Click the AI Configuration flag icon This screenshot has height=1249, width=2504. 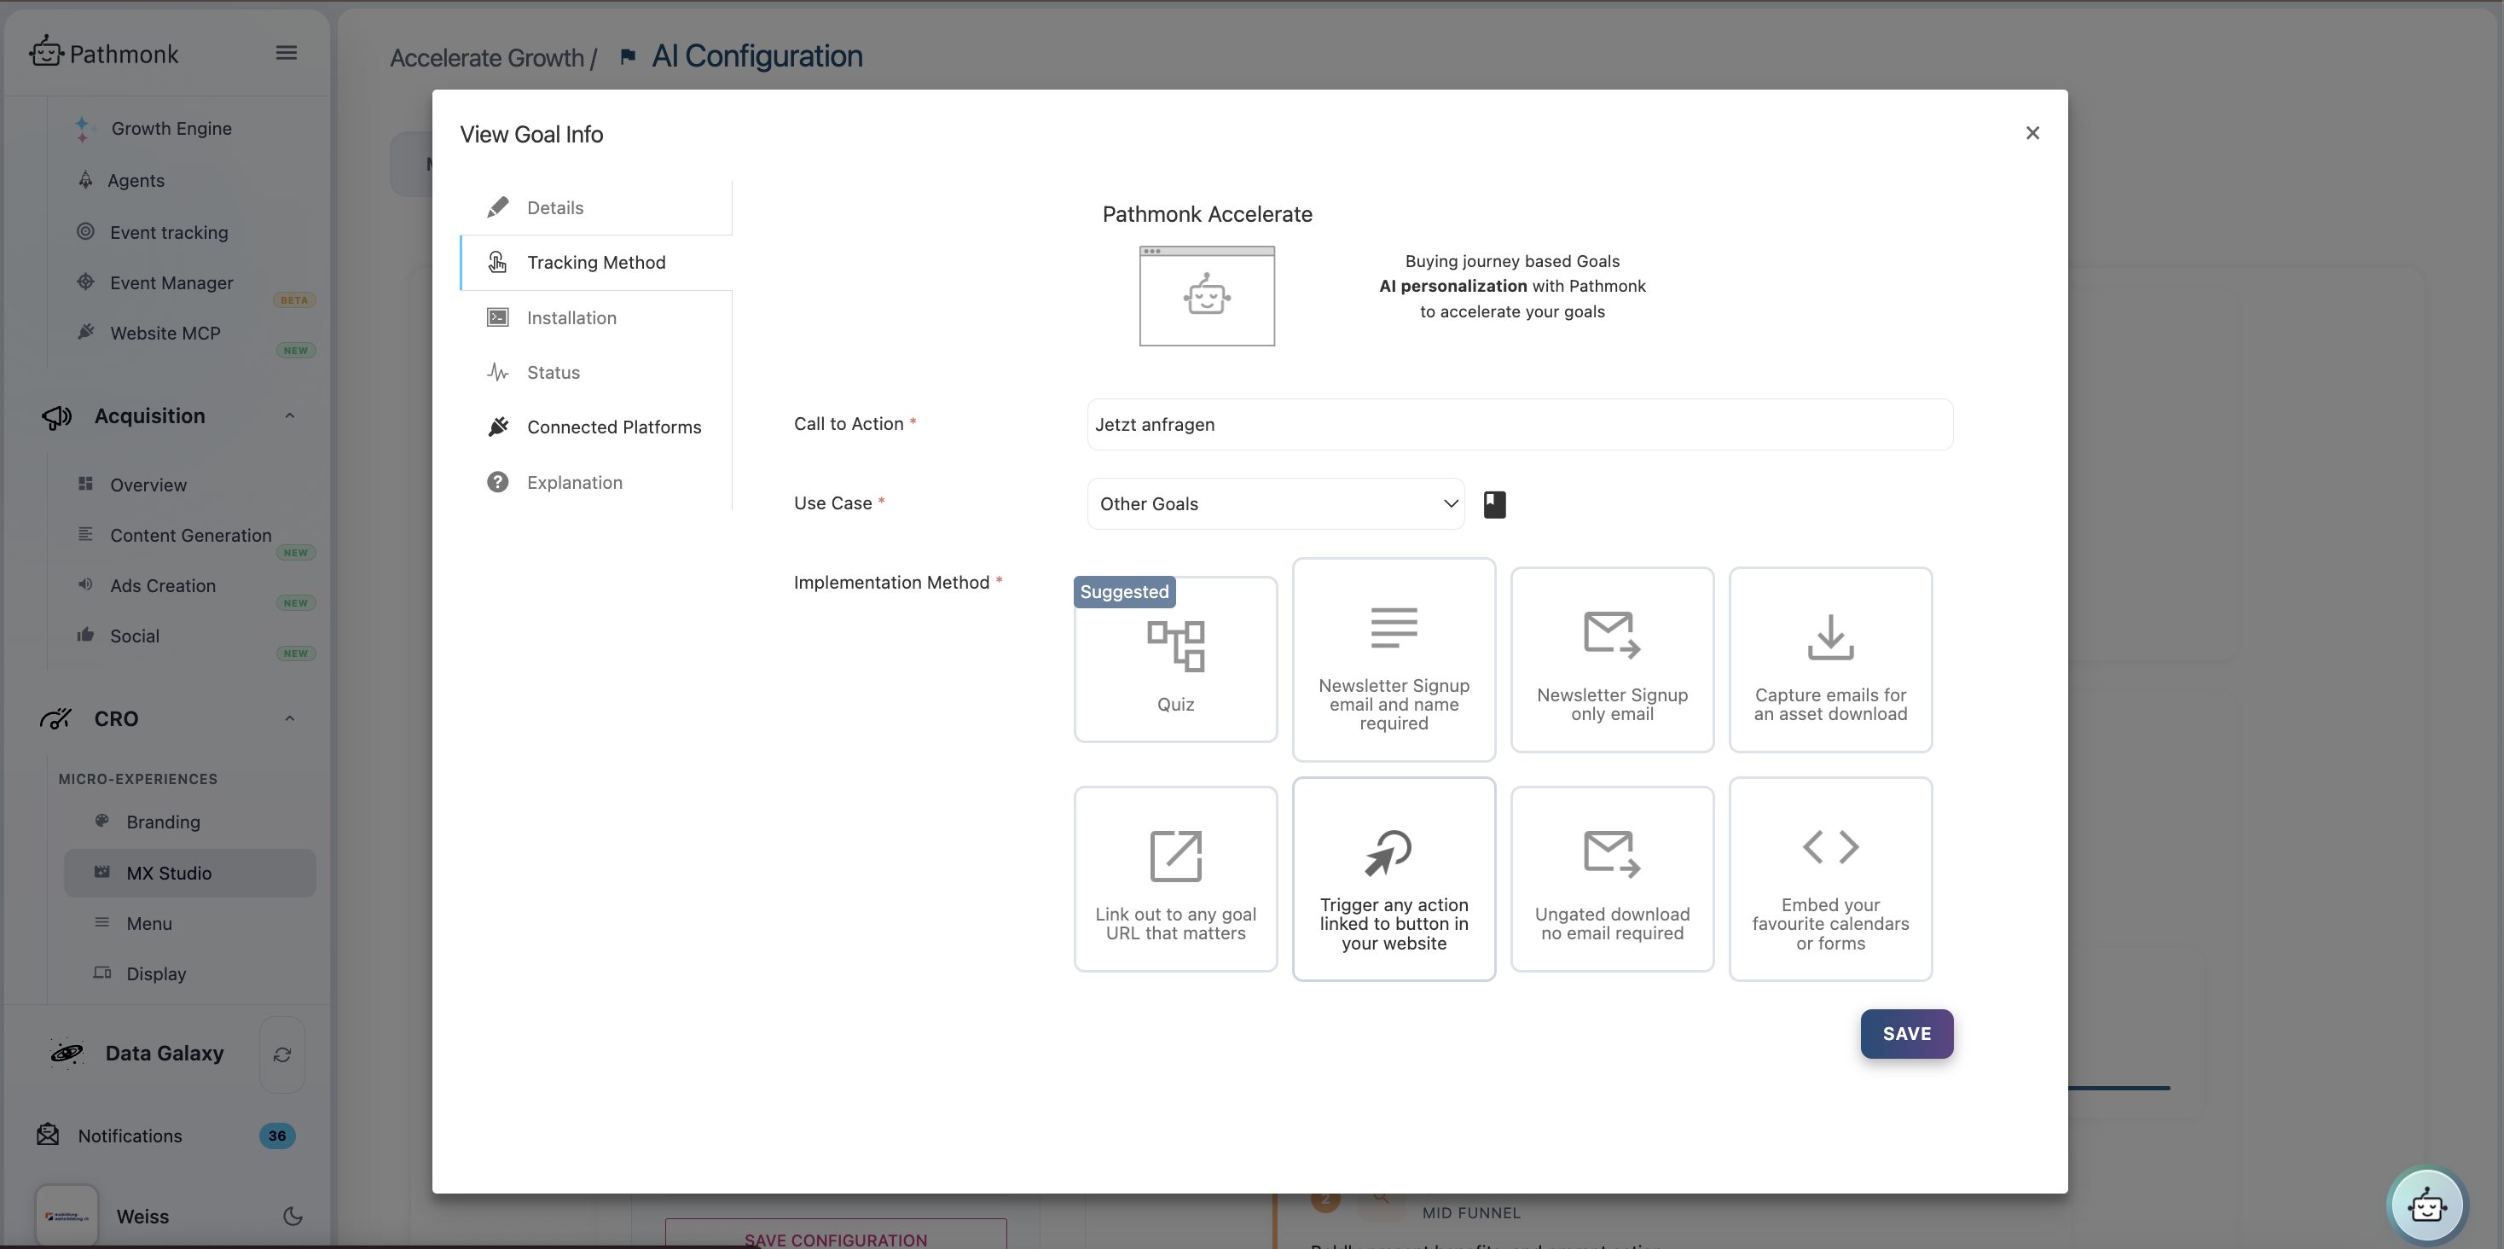[628, 56]
